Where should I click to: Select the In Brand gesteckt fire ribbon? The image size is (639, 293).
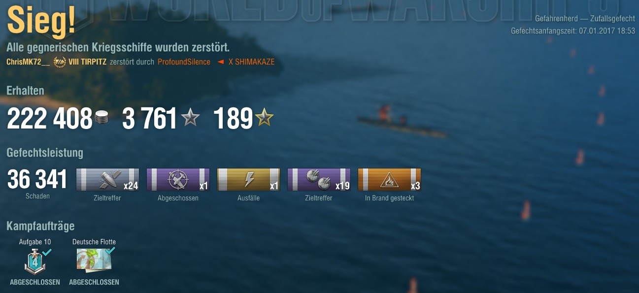[389, 179]
